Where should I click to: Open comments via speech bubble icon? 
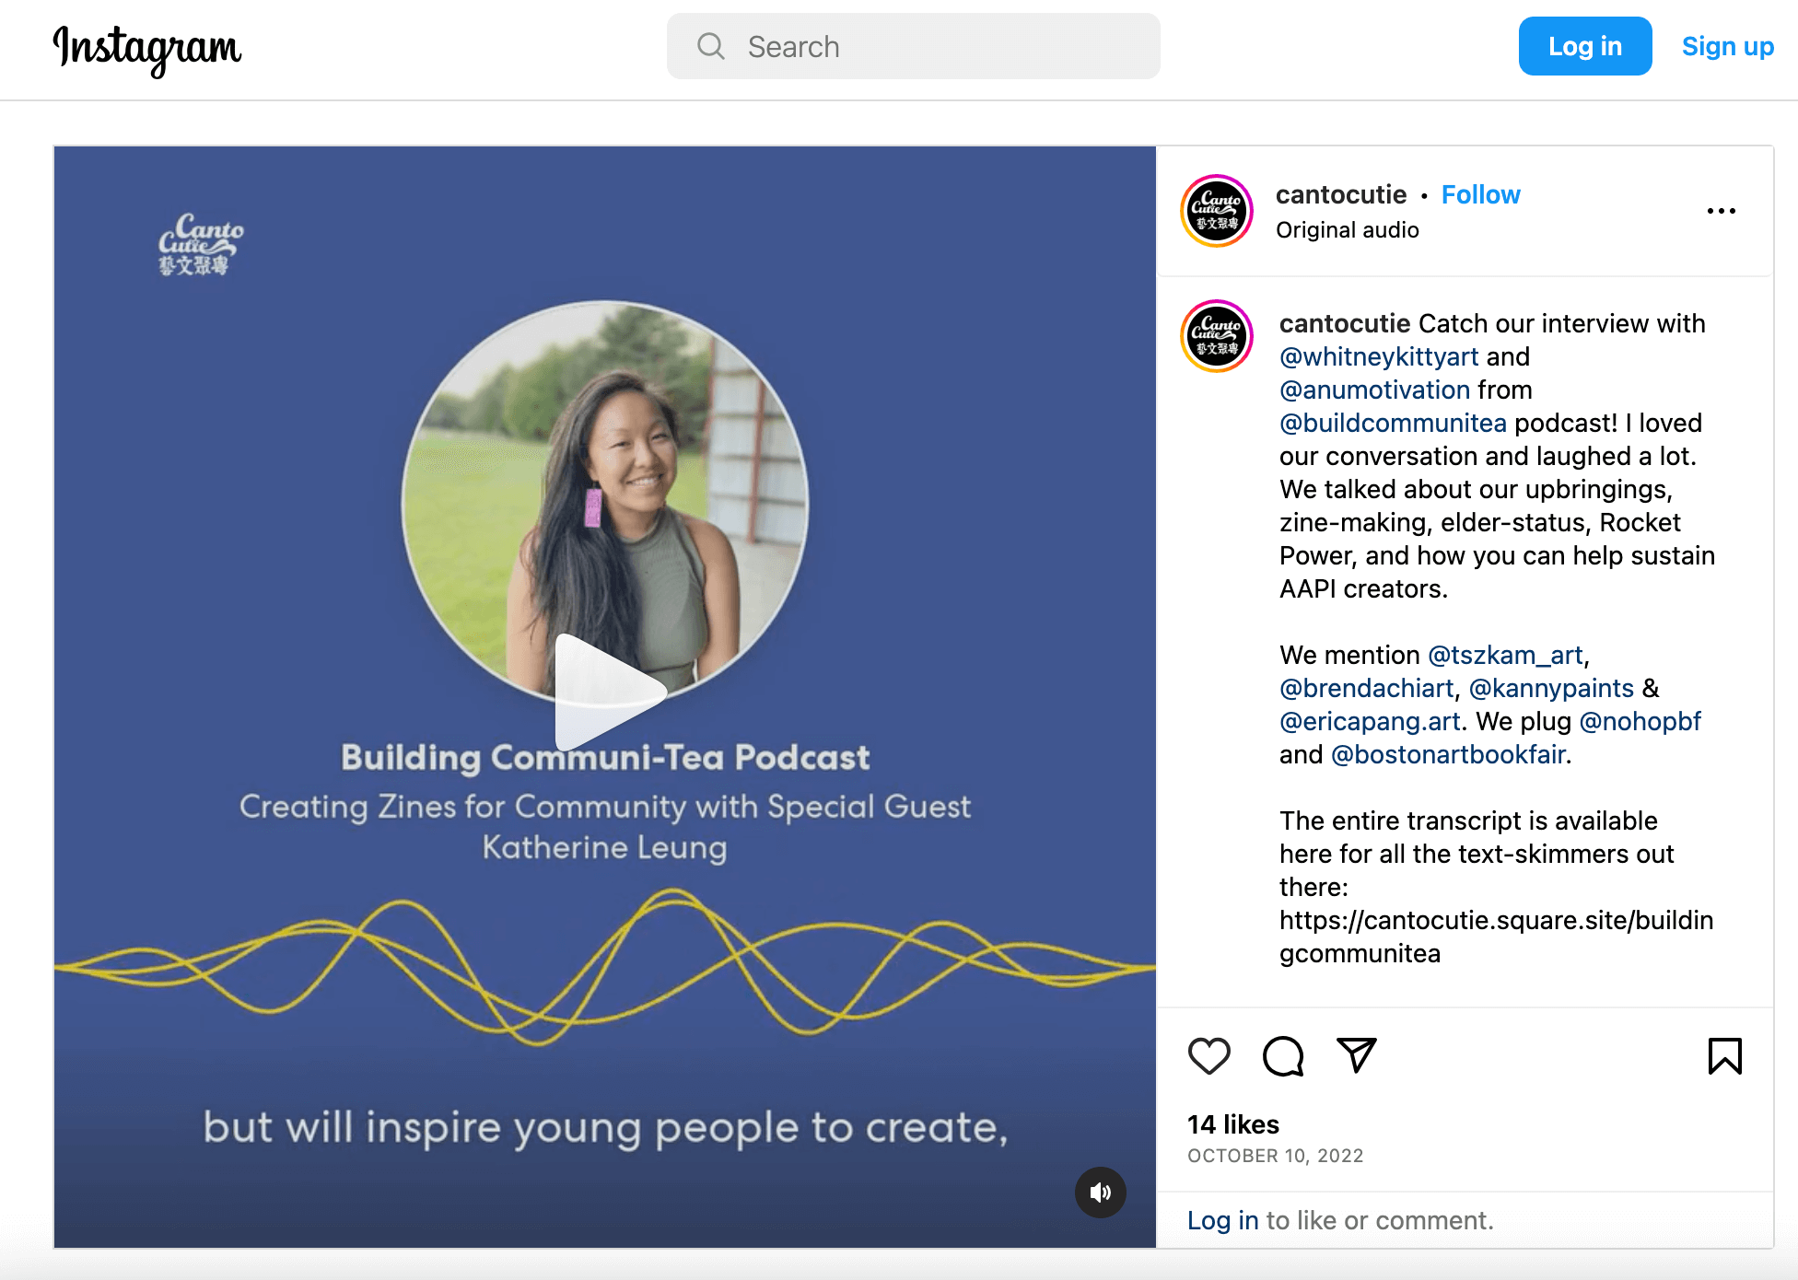click(x=1282, y=1055)
